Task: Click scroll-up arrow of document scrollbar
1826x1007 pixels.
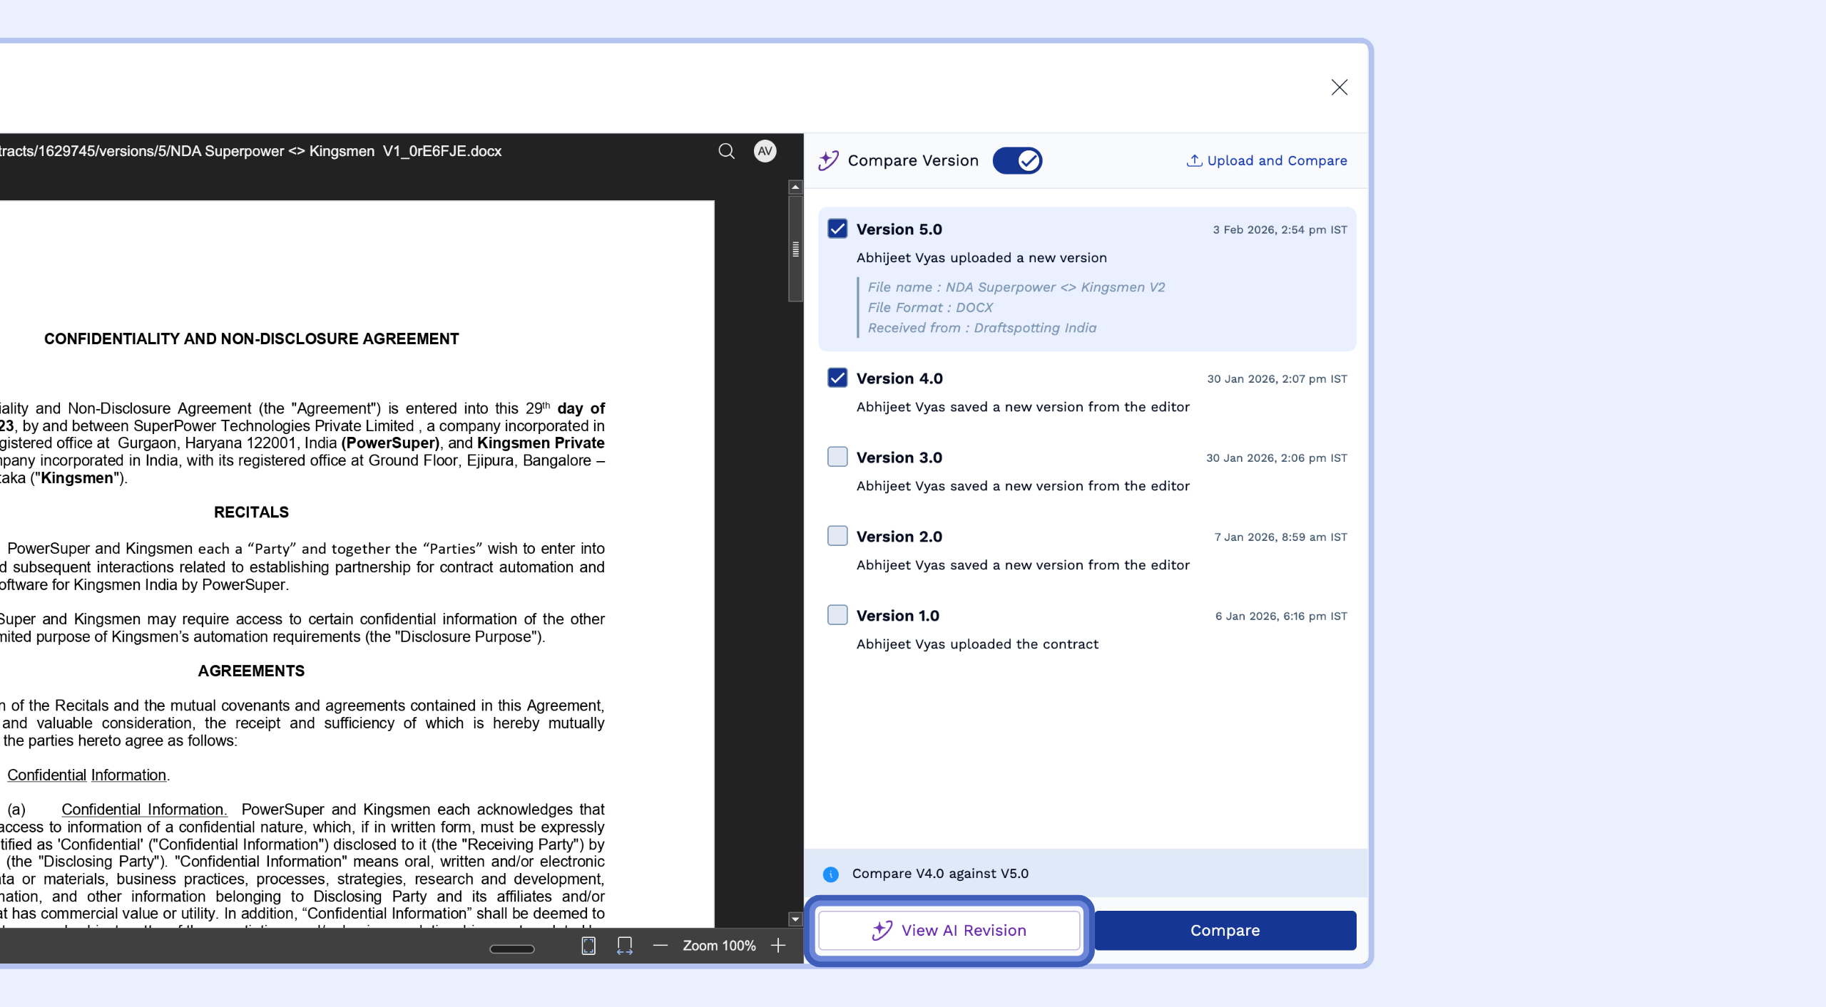Action: (795, 187)
